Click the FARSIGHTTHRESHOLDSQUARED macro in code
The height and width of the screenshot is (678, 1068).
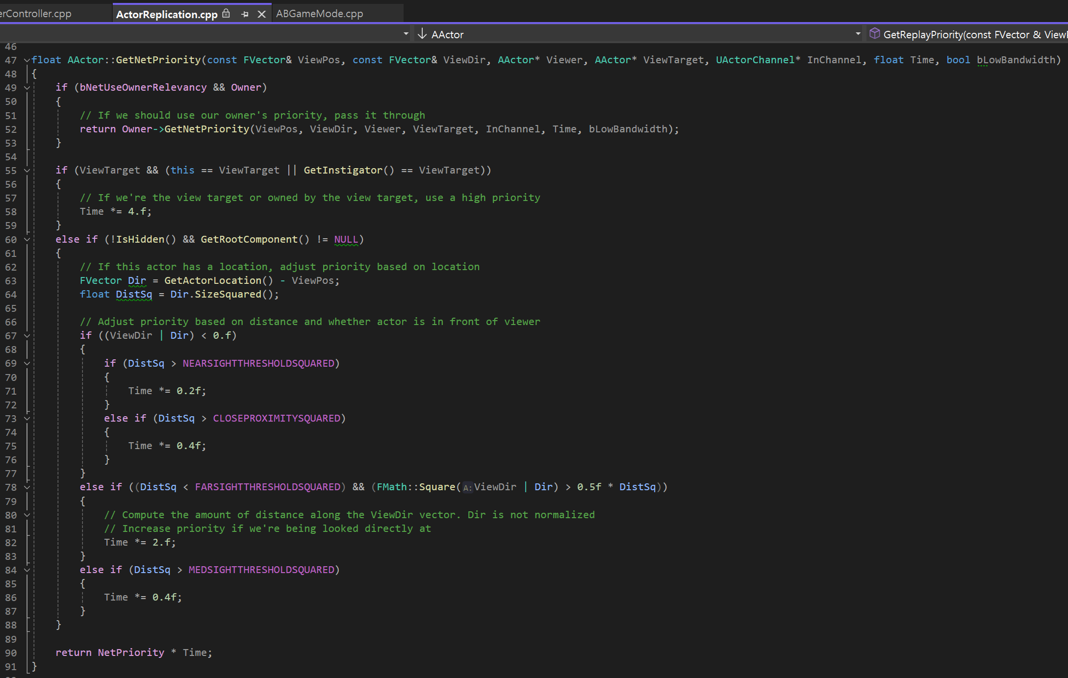(267, 487)
